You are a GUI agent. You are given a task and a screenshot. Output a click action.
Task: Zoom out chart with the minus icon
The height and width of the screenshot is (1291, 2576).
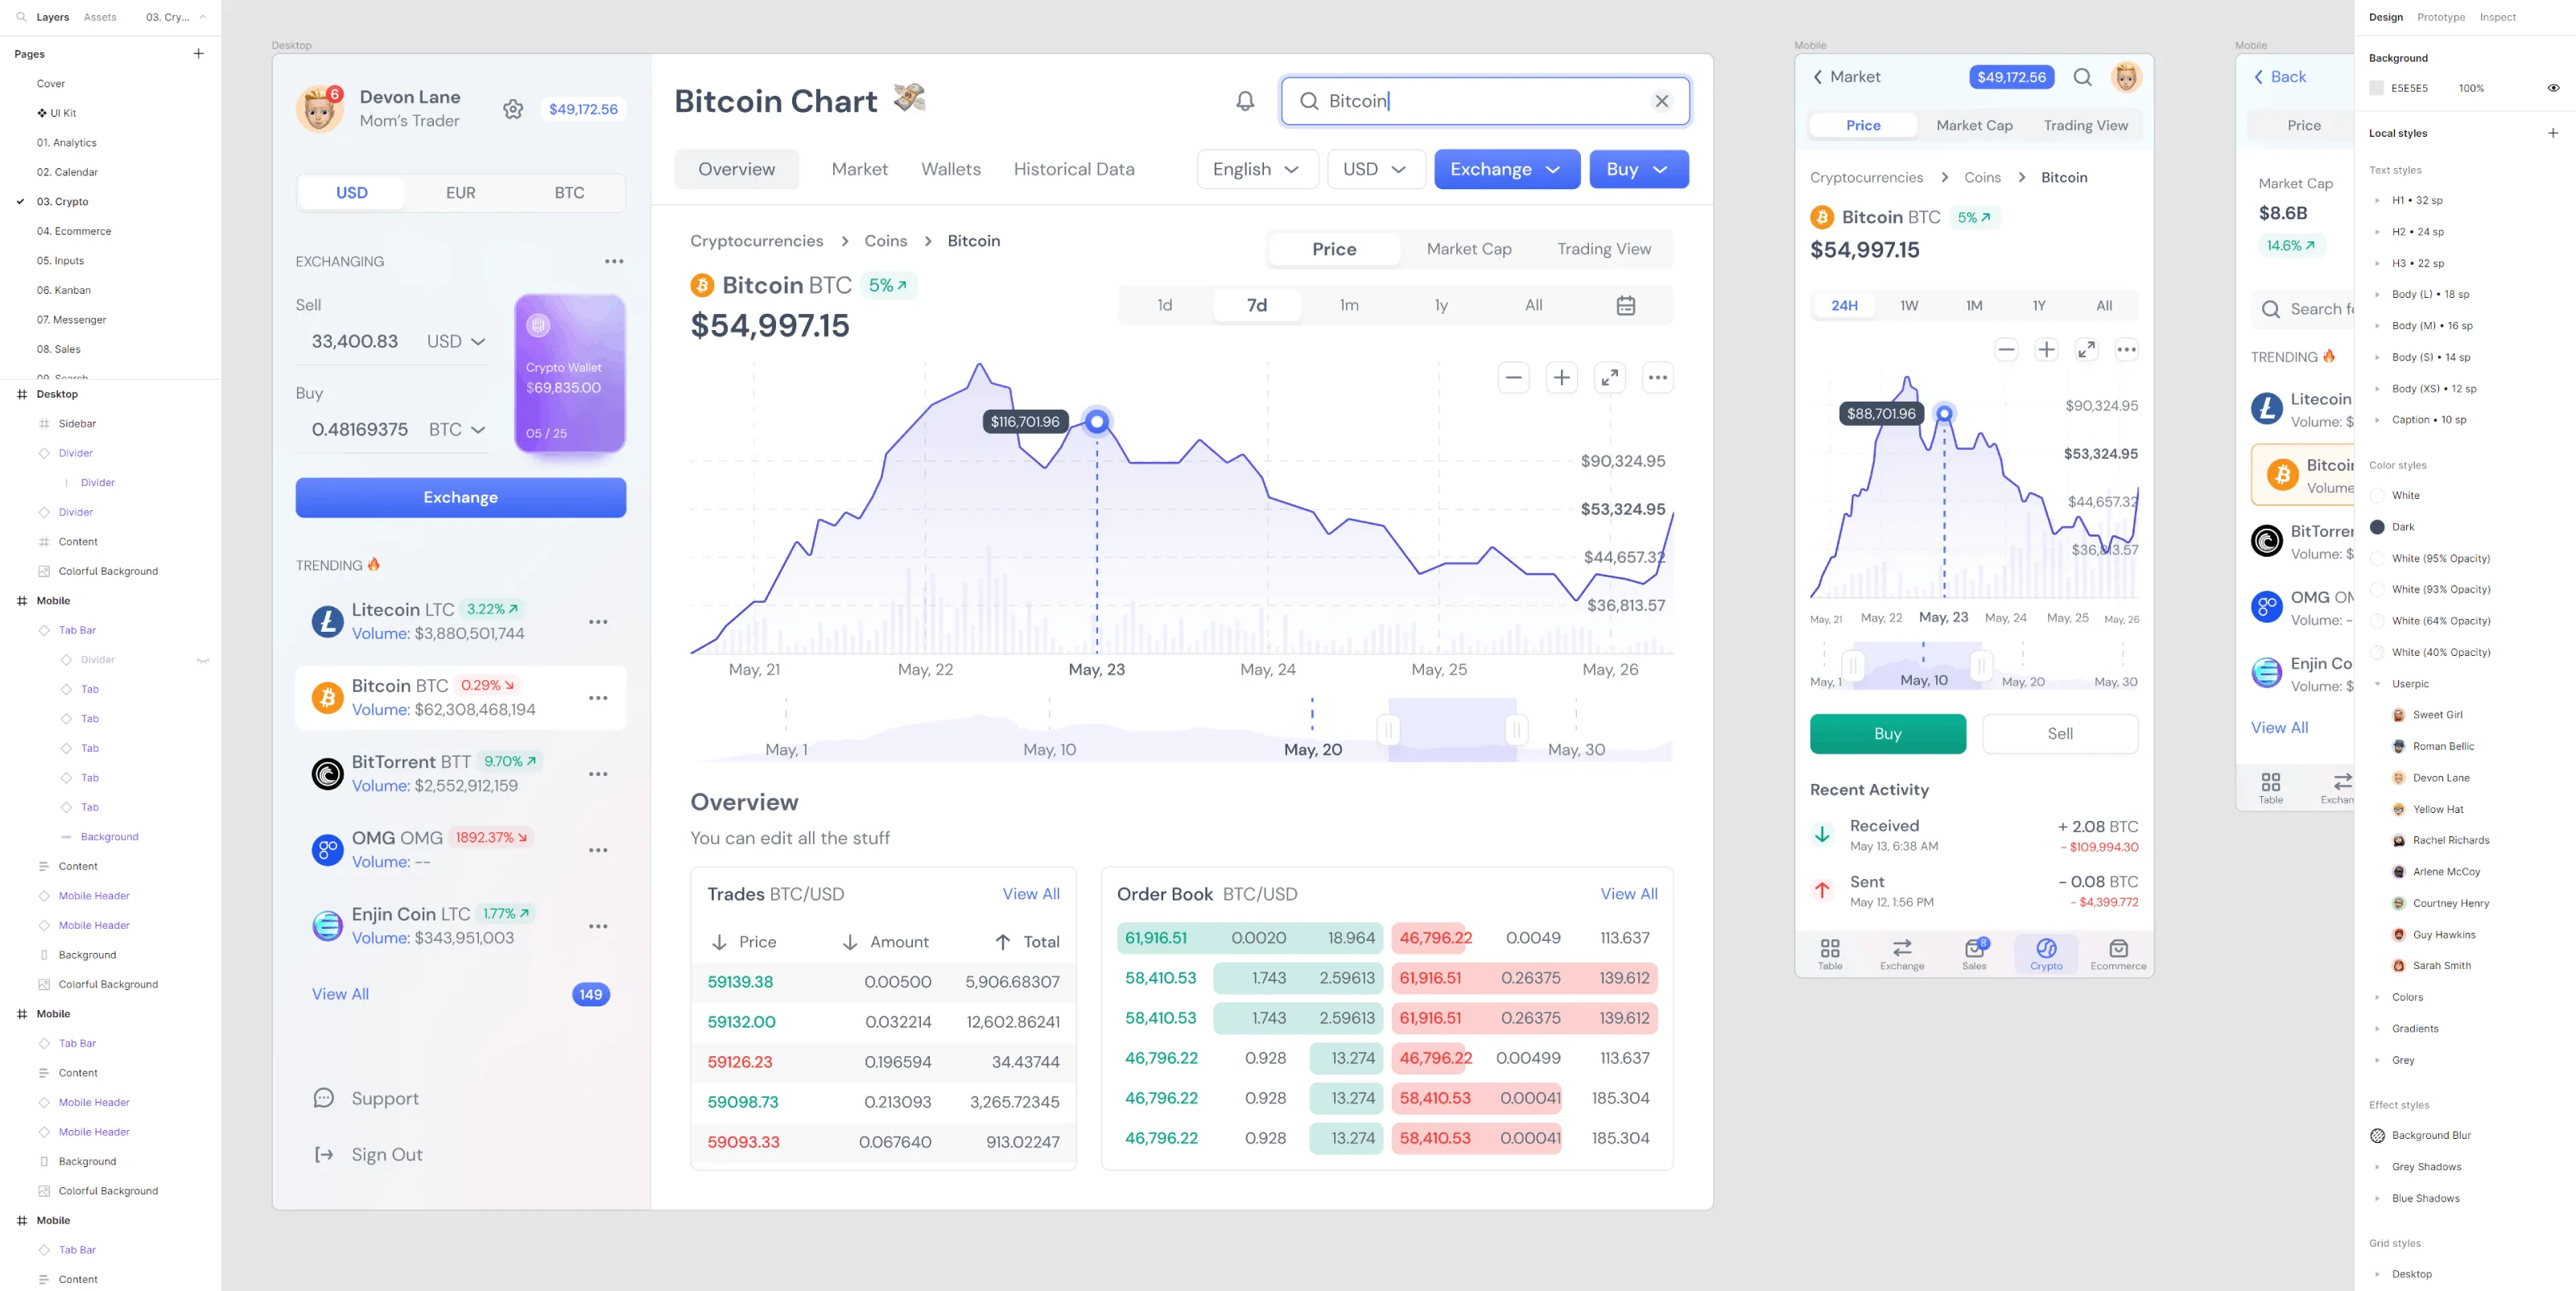(x=1513, y=378)
